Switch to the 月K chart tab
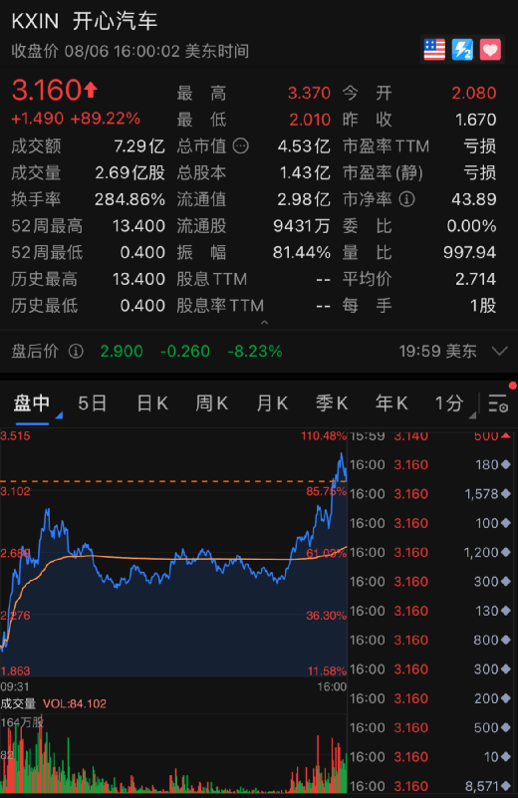 (x=272, y=403)
